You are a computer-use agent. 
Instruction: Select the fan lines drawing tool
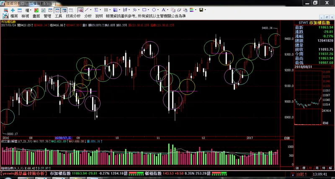coord(116,10)
